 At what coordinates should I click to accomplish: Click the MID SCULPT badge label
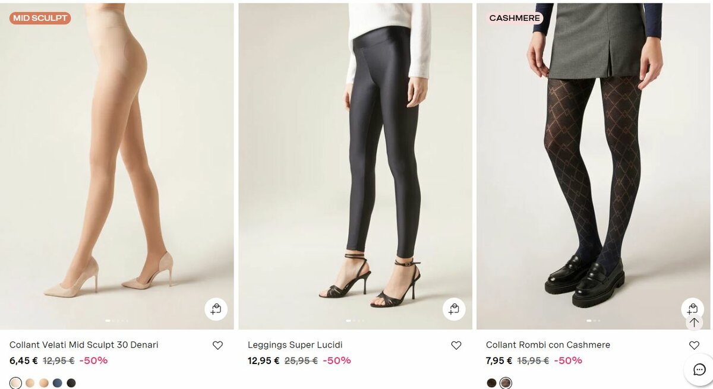(40, 18)
